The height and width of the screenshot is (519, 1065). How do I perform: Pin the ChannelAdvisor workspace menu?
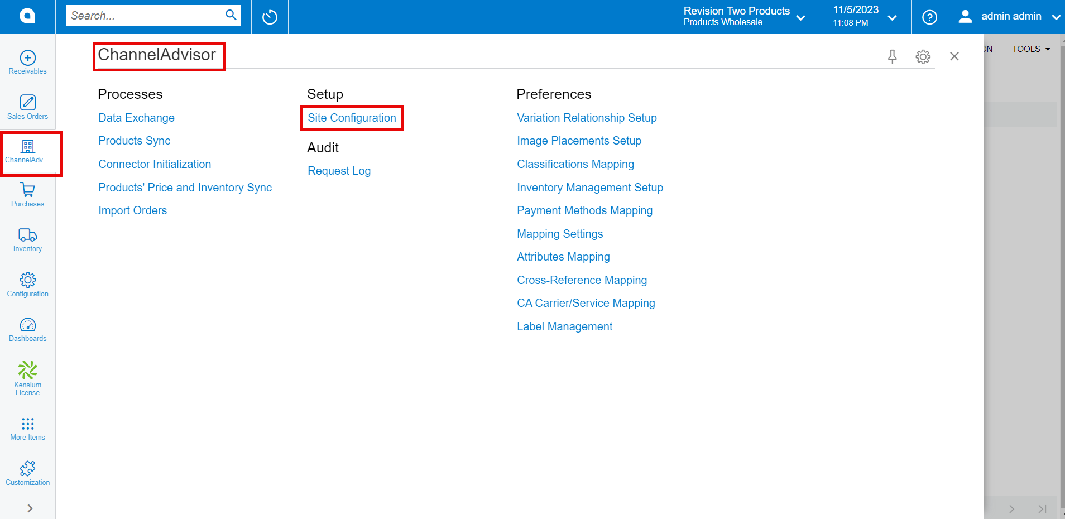click(x=892, y=56)
